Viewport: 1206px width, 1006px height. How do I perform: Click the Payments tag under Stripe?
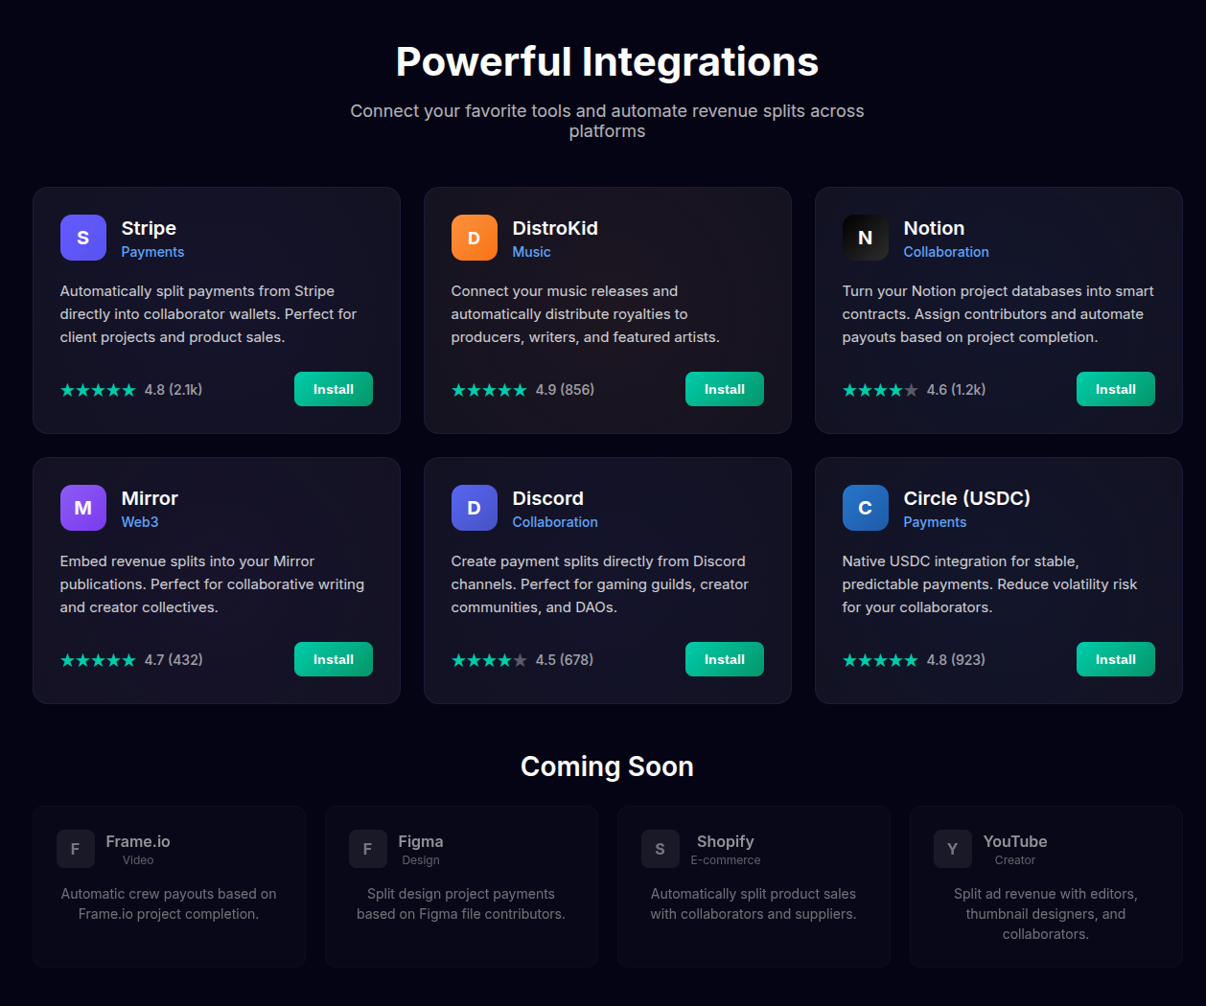click(x=152, y=252)
